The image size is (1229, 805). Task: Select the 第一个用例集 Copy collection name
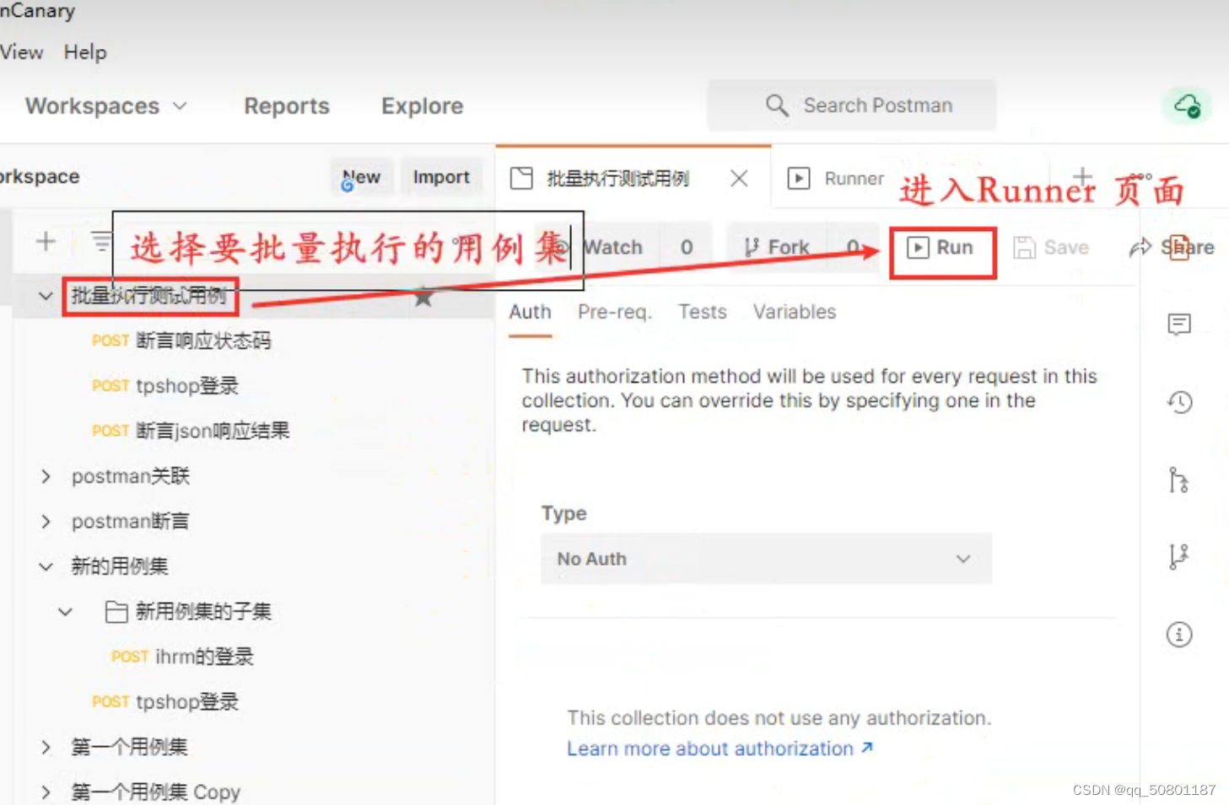tap(156, 792)
